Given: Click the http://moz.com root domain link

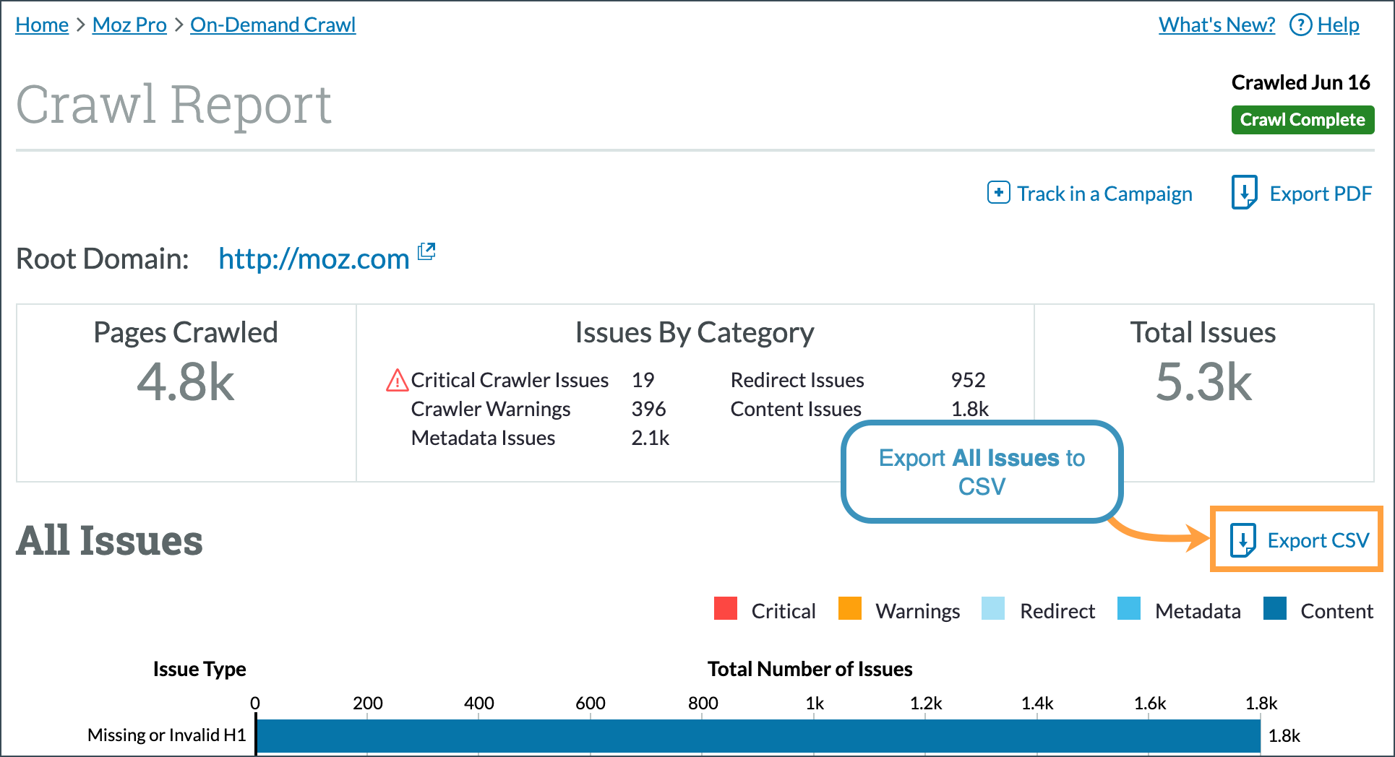Looking at the screenshot, I should pos(313,258).
